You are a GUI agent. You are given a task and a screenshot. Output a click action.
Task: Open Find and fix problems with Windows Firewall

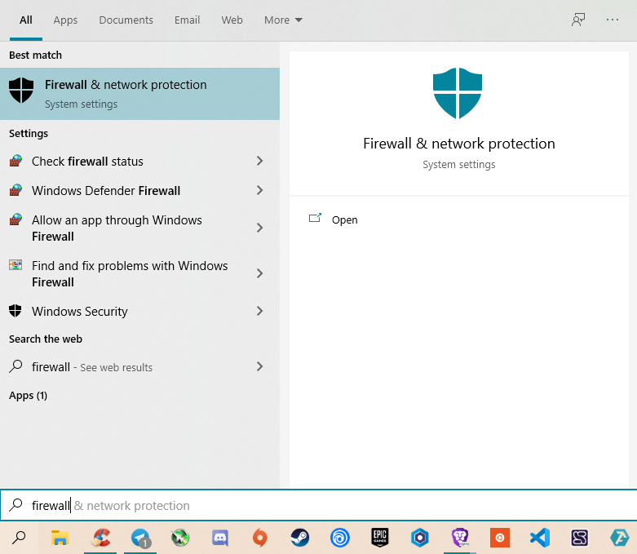point(129,274)
